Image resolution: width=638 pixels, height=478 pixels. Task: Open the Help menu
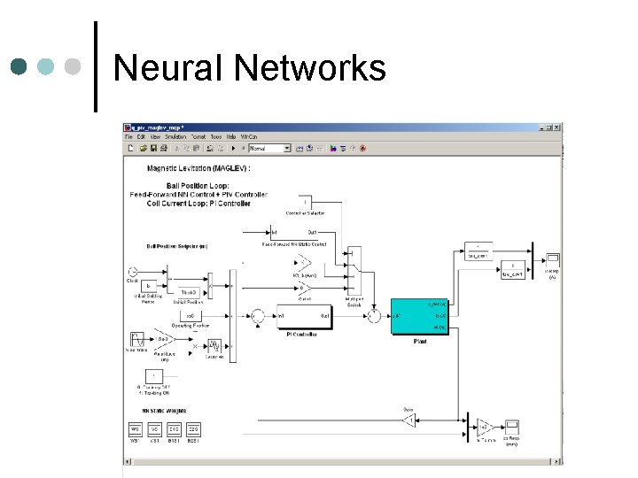coord(231,137)
